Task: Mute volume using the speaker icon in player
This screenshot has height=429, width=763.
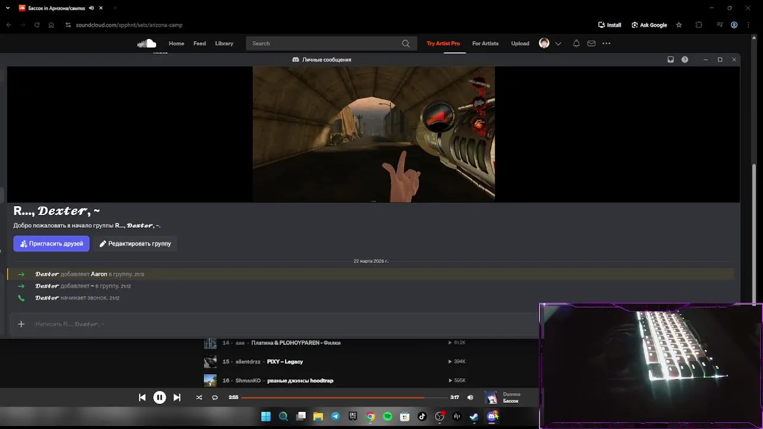Action: (x=470, y=397)
